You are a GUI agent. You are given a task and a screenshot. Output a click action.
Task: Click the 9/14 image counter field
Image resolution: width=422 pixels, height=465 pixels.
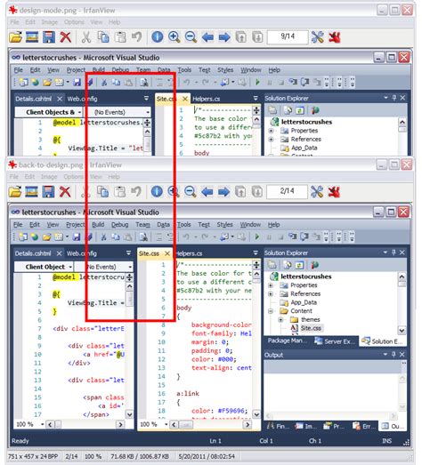click(288, 36)
